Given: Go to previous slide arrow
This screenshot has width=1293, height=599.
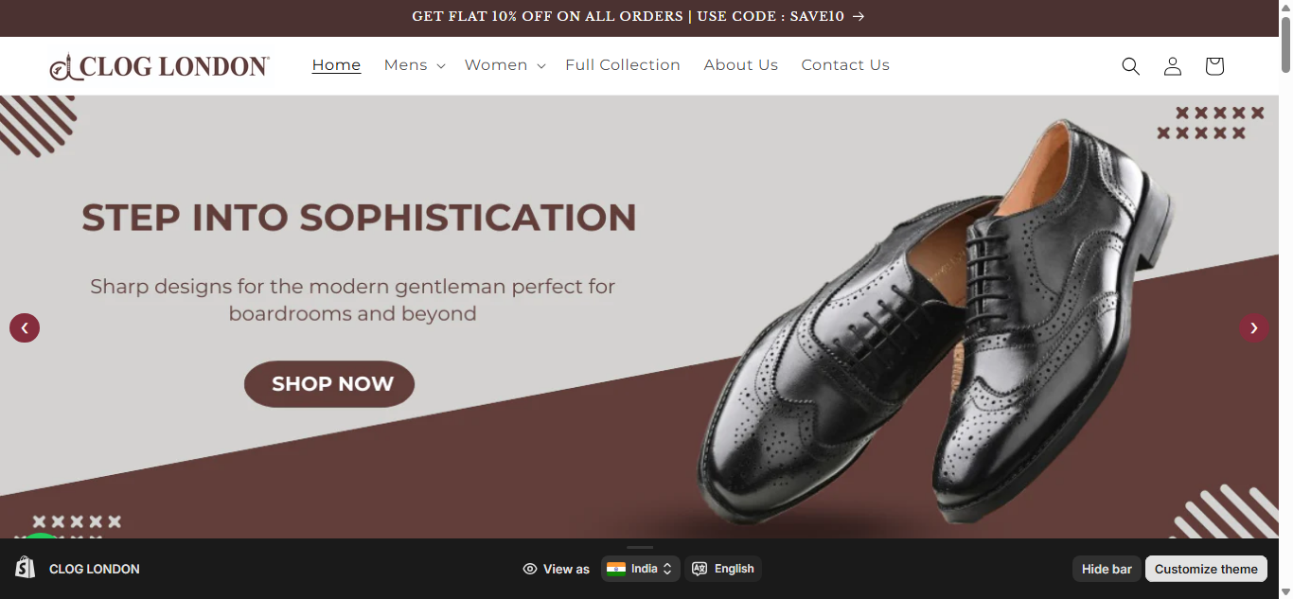Looking at the screenshot, I should tap(25, 328).
